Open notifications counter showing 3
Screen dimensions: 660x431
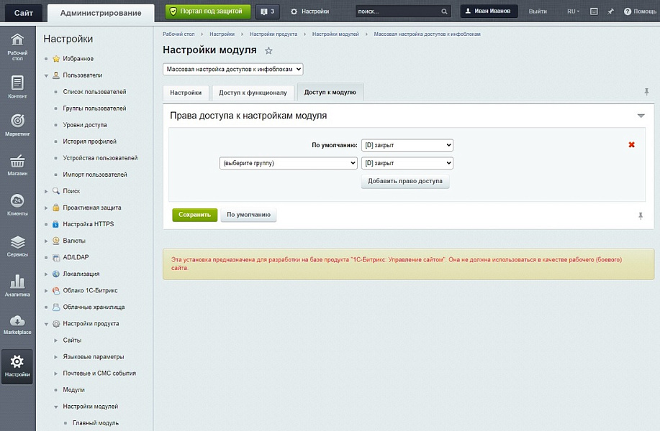[268, 11]
